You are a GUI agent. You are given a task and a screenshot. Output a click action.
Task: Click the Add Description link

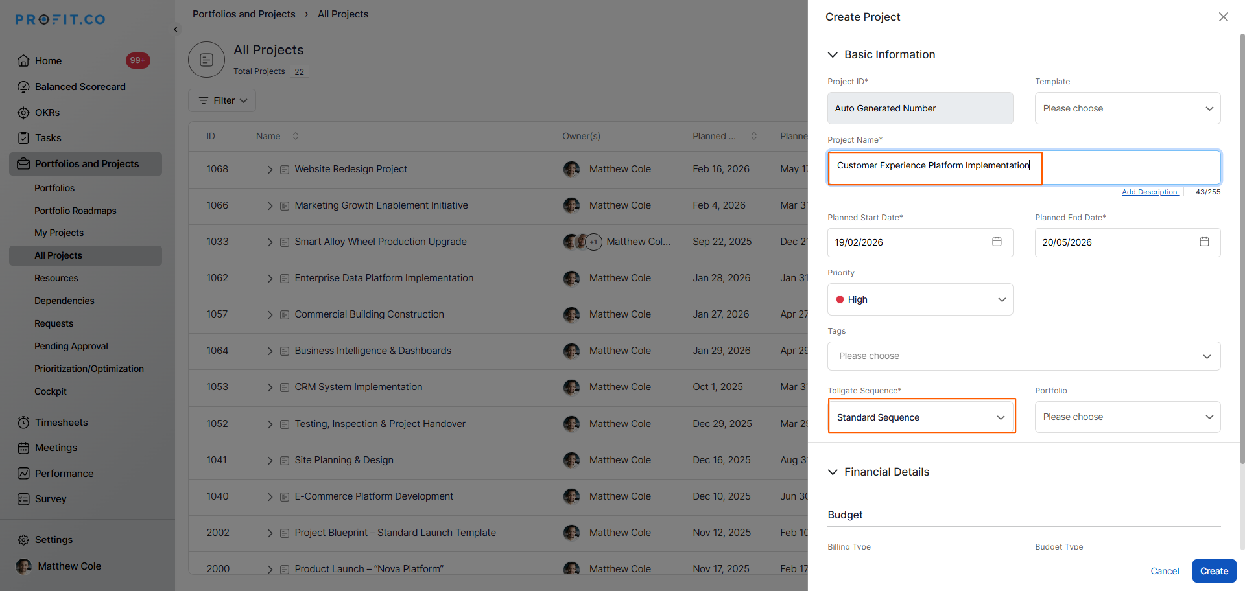[1149, 192]
